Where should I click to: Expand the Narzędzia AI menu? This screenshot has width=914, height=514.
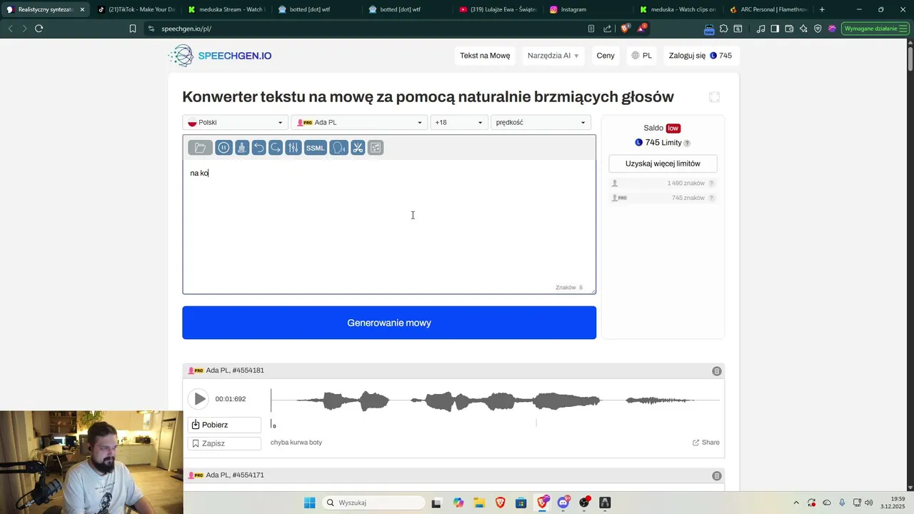coord(553,56)
